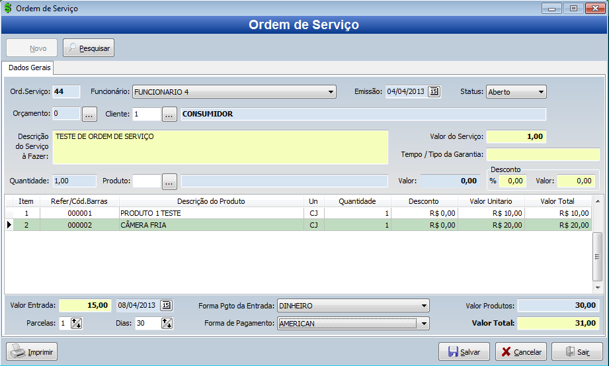This screenshot has height=366, width=609.
Task: Select the PRODUTO 1 TESTE row
Action: click(x=150, y=213)
